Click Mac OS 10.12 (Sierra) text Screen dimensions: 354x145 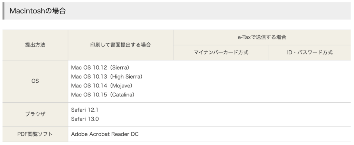tap(101, 68)
